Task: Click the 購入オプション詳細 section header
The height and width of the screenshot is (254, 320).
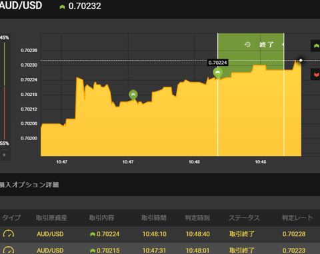Action: 29,185
